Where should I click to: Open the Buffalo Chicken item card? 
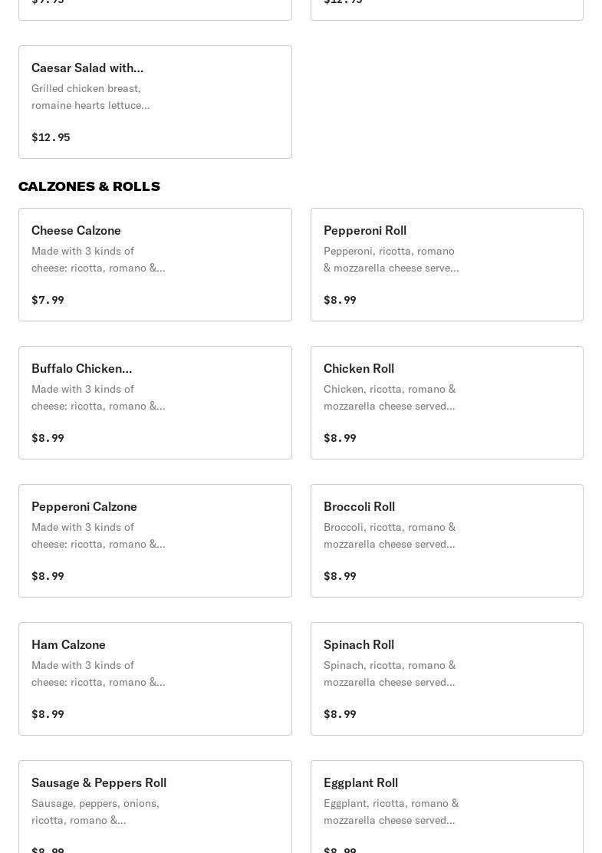[155, 403]
